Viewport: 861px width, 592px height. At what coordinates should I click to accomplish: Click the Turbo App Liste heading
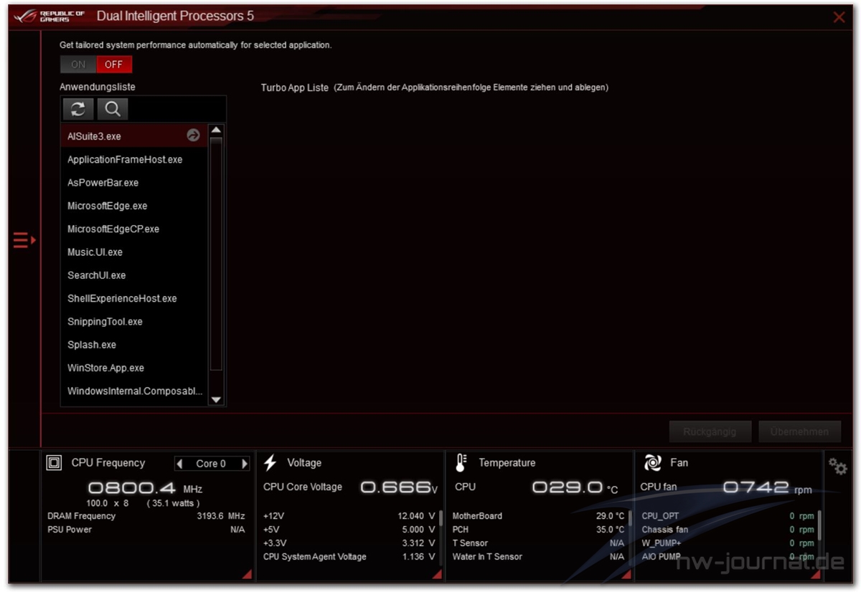[x=295, y=87]
